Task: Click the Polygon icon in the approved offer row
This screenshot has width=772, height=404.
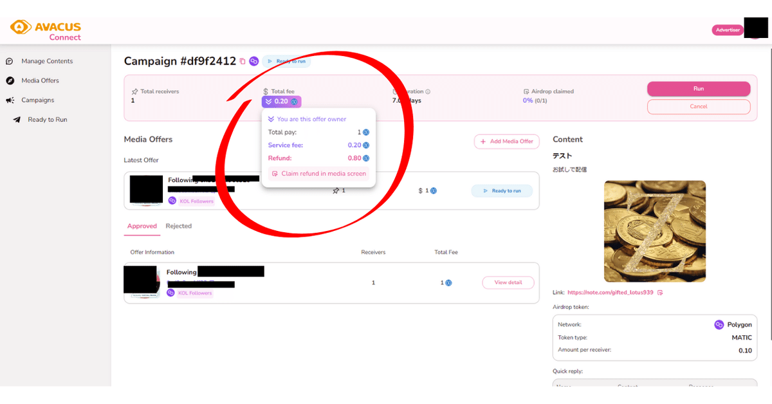Action: [171, 293]
